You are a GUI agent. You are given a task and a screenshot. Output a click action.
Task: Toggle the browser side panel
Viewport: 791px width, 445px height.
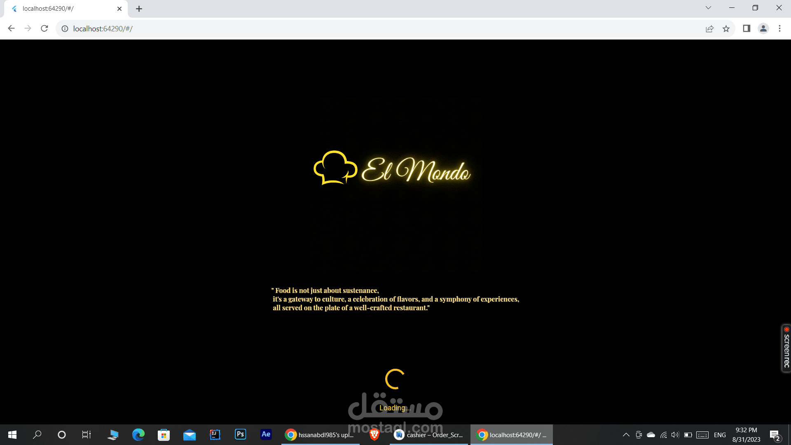[747, 28]
